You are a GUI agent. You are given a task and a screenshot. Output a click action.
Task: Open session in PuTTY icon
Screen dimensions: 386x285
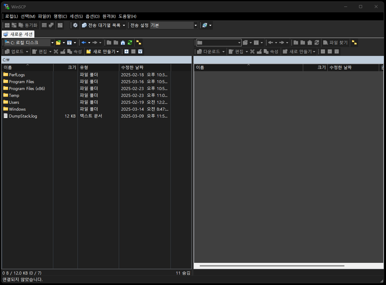(51, 25)
